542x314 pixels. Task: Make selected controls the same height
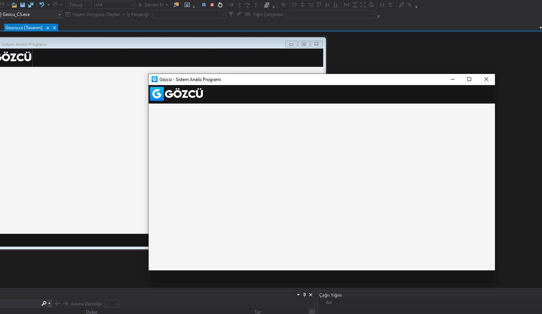[355, 5]
